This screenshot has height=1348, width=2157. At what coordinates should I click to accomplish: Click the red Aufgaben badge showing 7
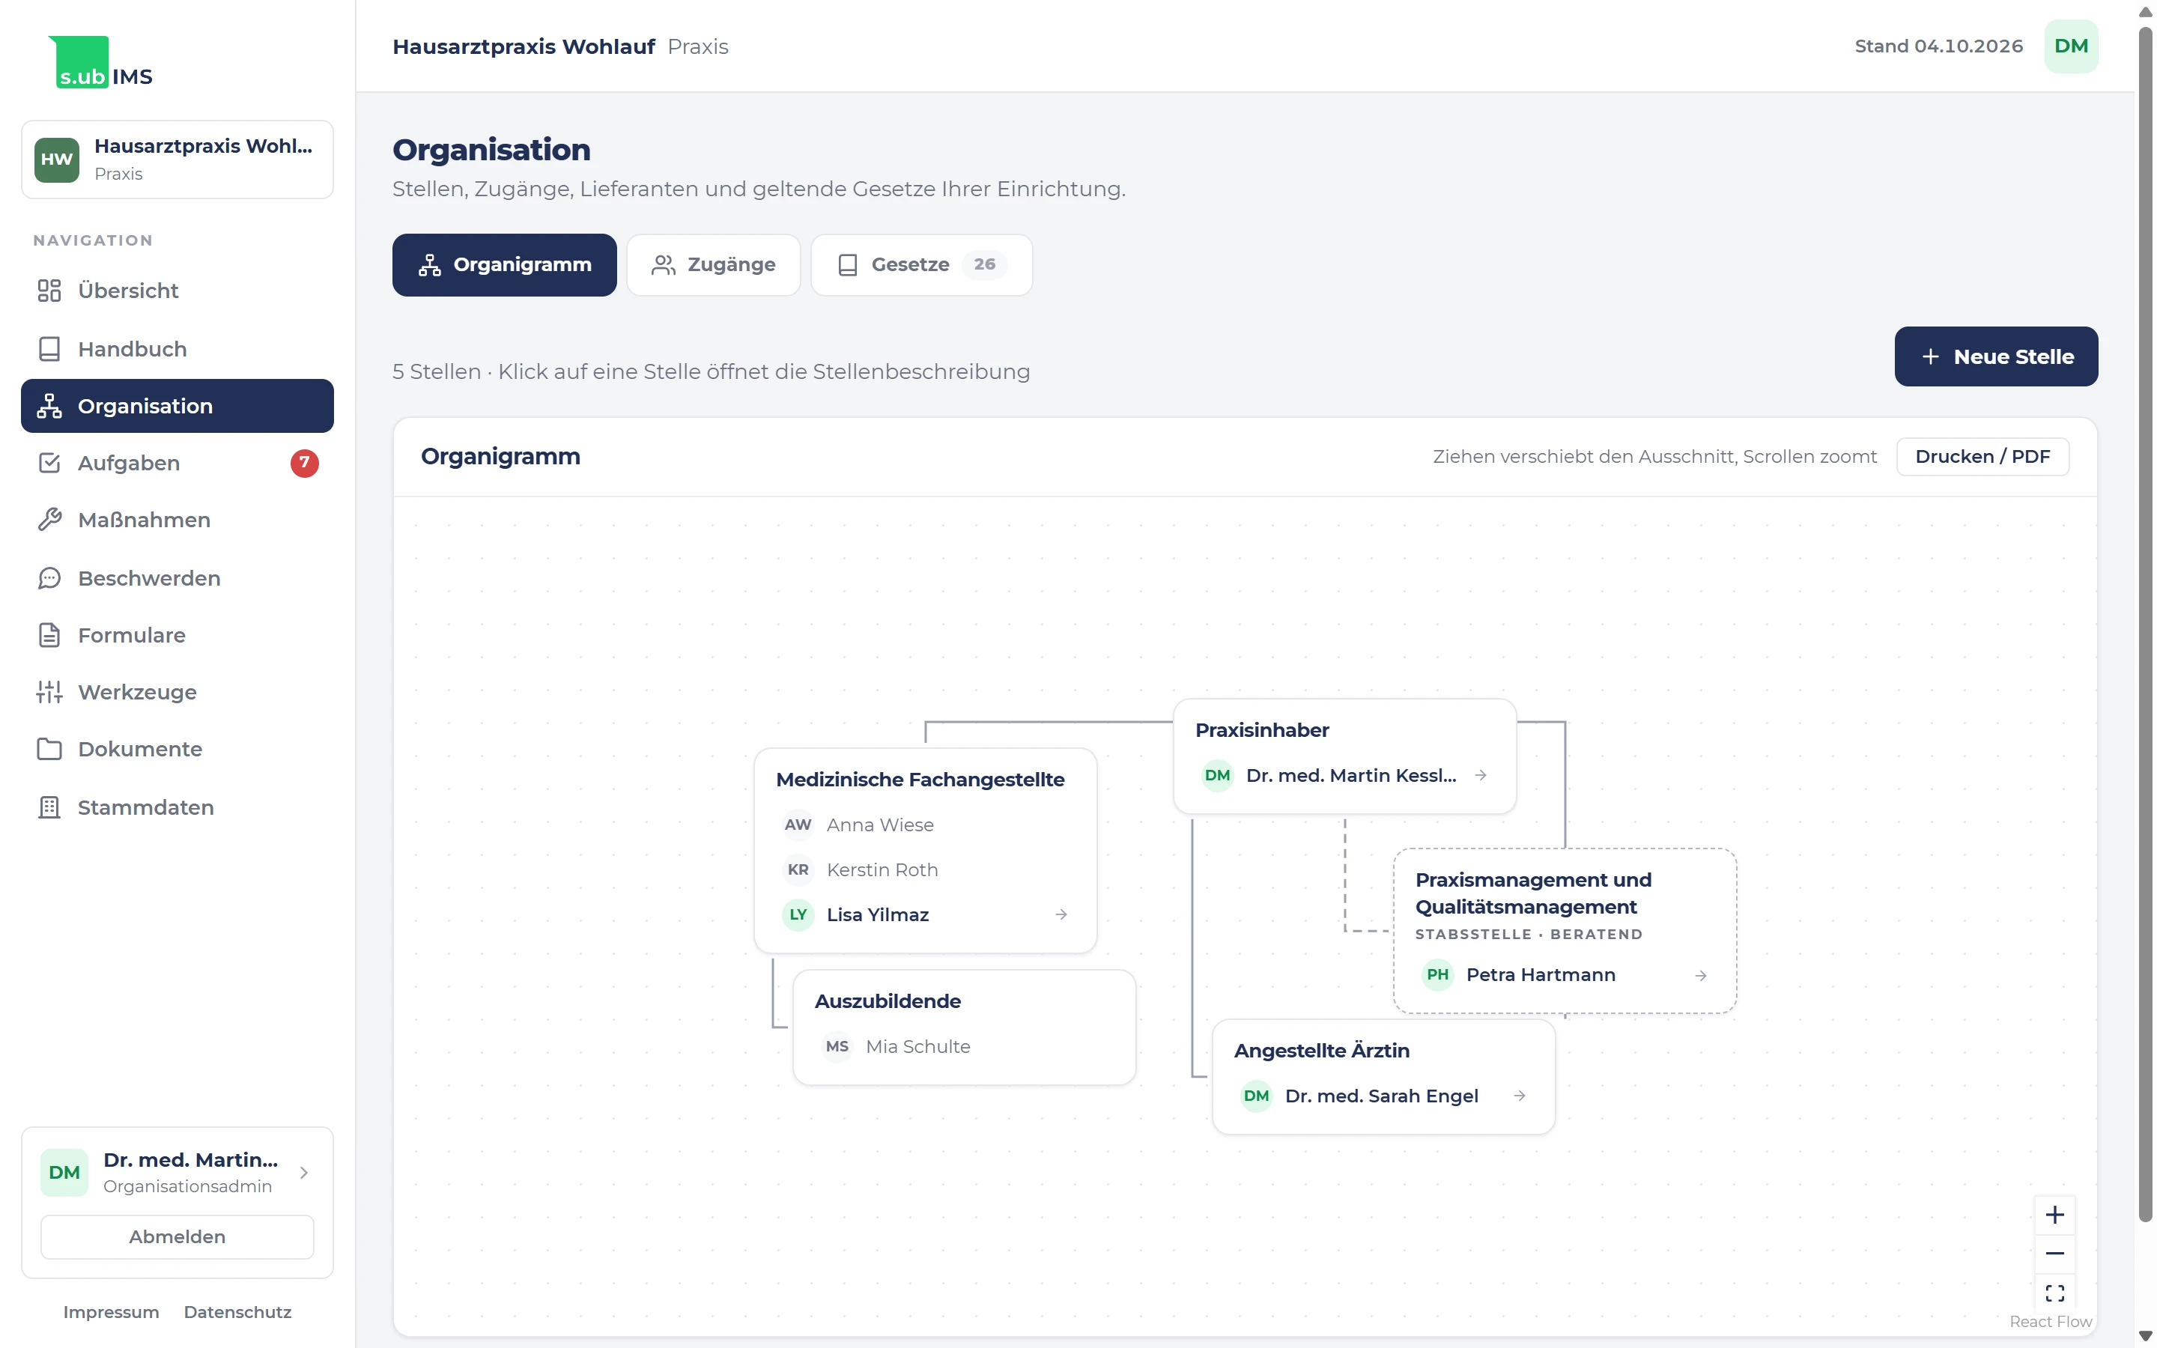point(304,463)
